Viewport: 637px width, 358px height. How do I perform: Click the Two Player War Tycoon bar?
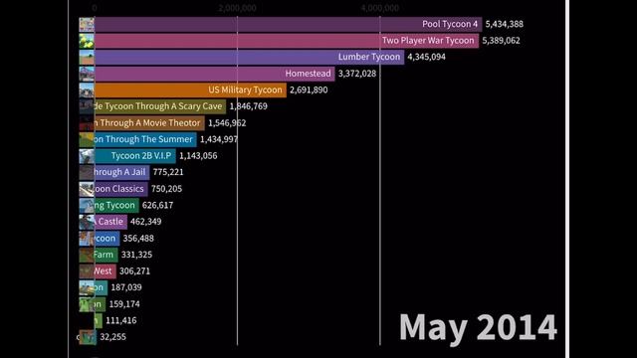pyautogui.click(x=287, y=41)
